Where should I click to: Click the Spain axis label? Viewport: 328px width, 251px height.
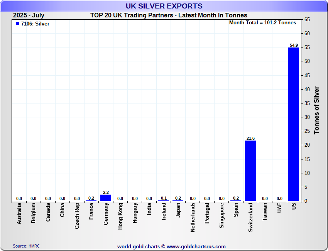tap(236, 210)
